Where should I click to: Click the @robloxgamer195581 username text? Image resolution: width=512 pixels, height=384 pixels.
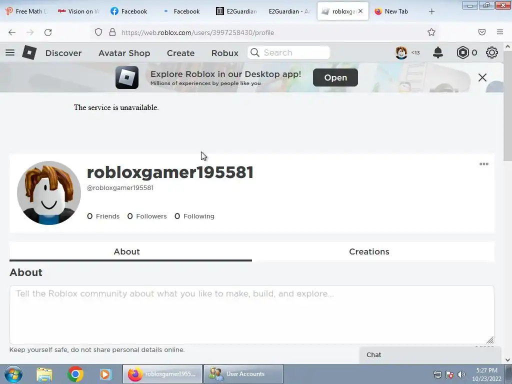click(x=120, y=188)
